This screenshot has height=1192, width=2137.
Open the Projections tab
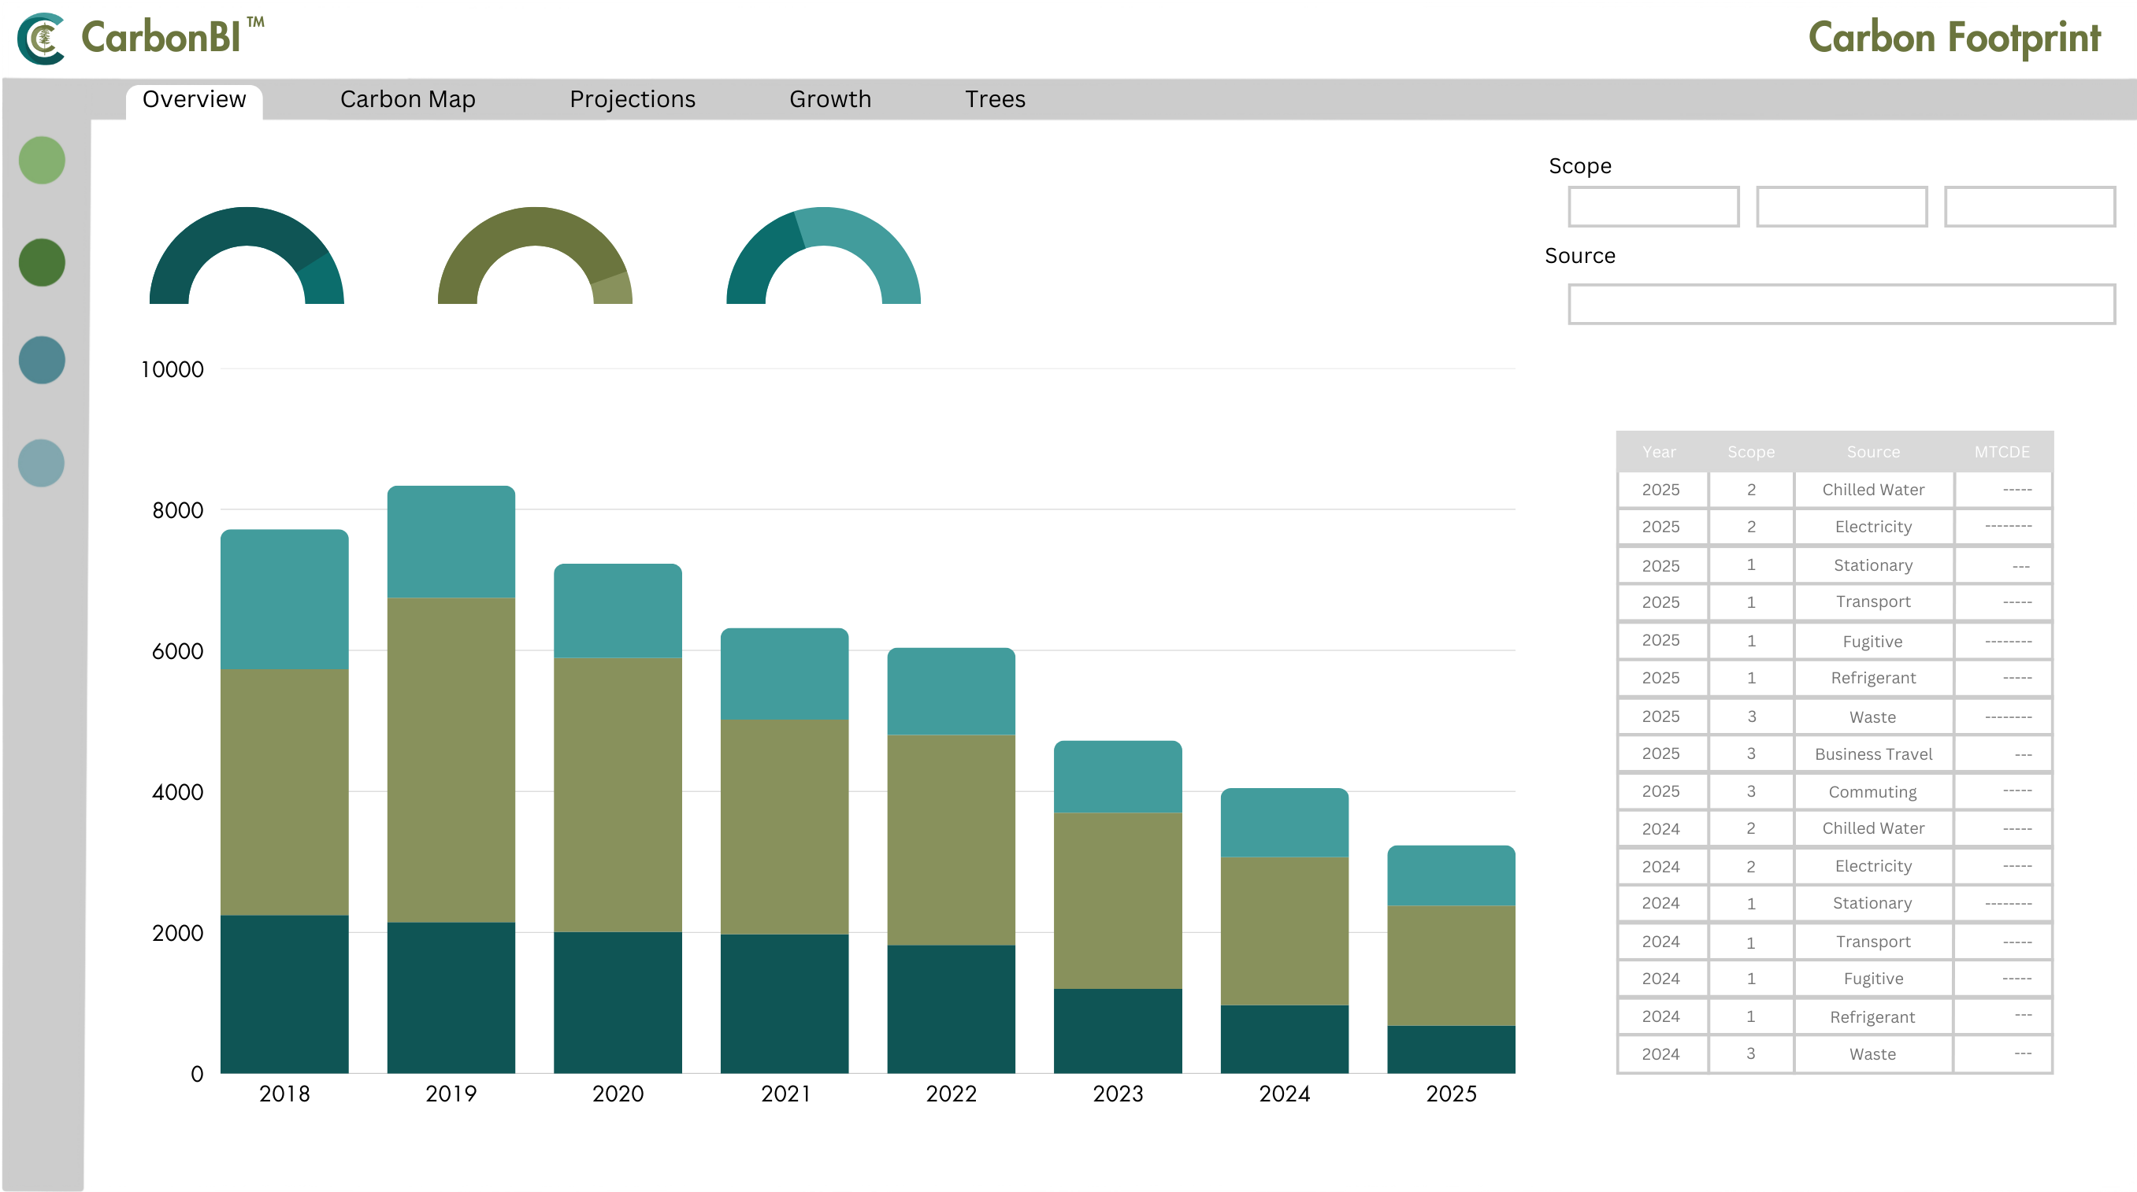[633, 99]
